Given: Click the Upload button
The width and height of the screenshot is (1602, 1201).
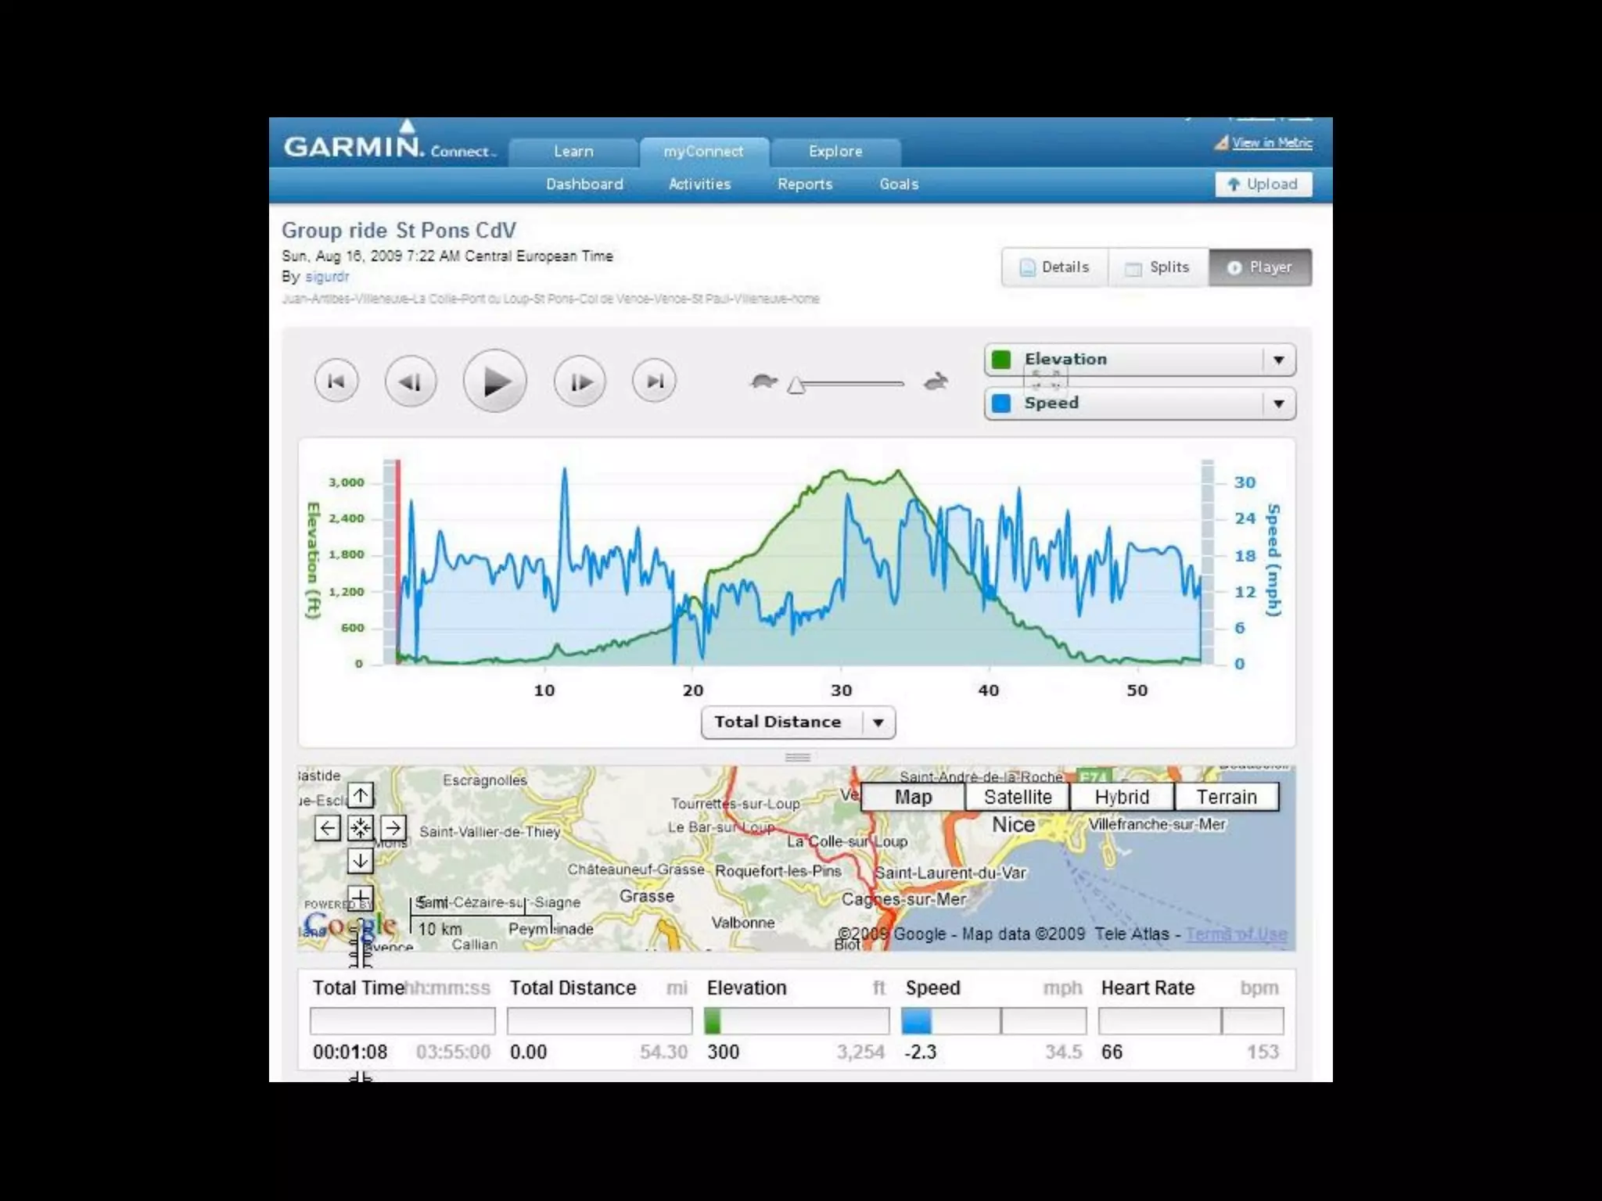Looking at the screenshot, I should [x=1263, y=185].
